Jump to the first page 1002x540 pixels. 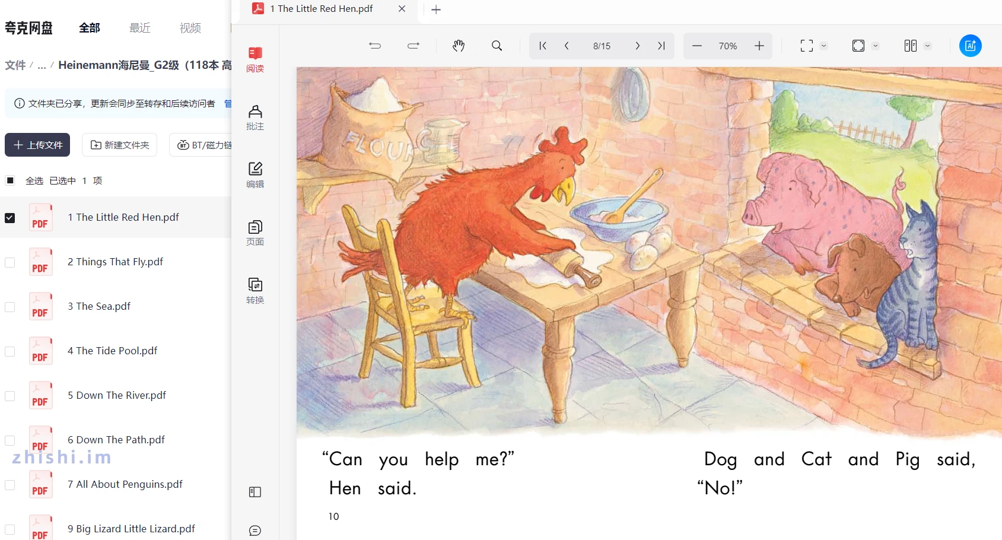(x=543, y=46)
